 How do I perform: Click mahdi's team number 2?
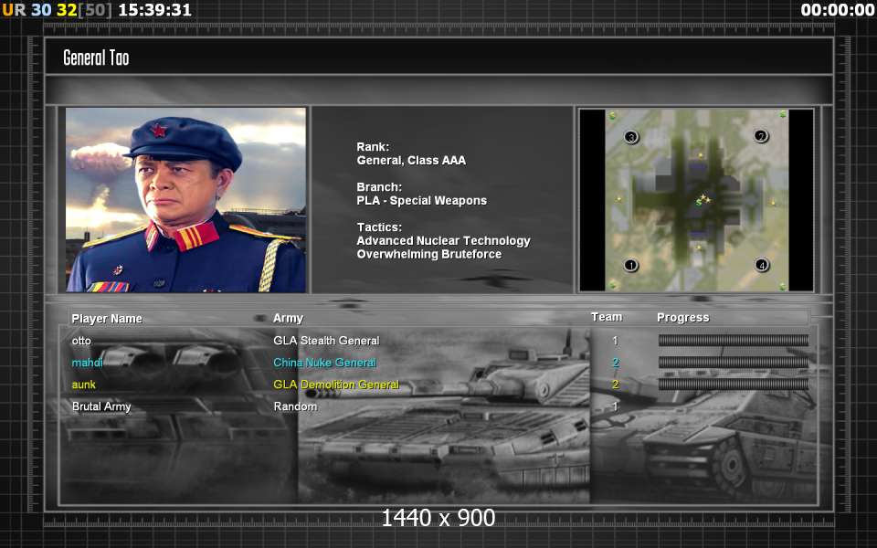(615, 363)
